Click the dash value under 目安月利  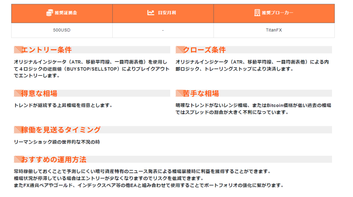pos(163,30)
